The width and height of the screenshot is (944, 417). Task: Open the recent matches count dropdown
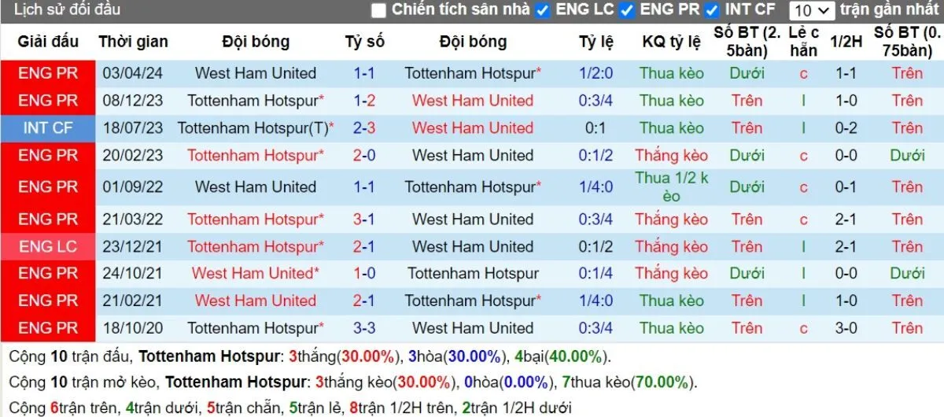(812, 10)
